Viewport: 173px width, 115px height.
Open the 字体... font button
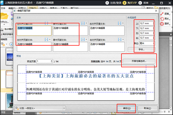click(x=141, y=50)
